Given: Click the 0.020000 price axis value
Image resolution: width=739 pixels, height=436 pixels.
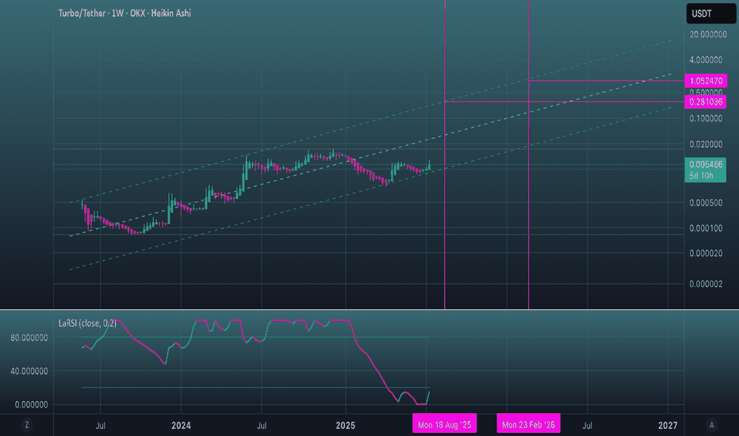Looking at the screenshot, I should pos(706,144).
